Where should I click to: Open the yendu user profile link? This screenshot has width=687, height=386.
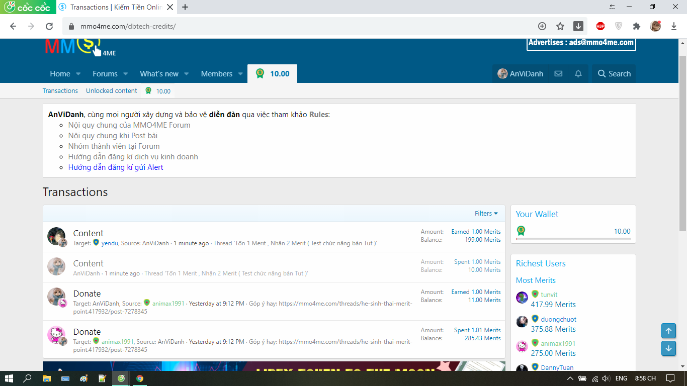(x=110, y=243)
